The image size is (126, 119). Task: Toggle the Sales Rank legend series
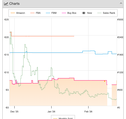106,13
